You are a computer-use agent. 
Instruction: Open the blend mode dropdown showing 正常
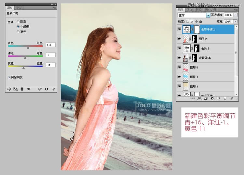coord(208,15)
